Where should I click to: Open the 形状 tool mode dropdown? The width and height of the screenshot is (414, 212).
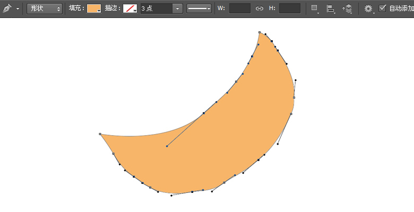(45, 8)
